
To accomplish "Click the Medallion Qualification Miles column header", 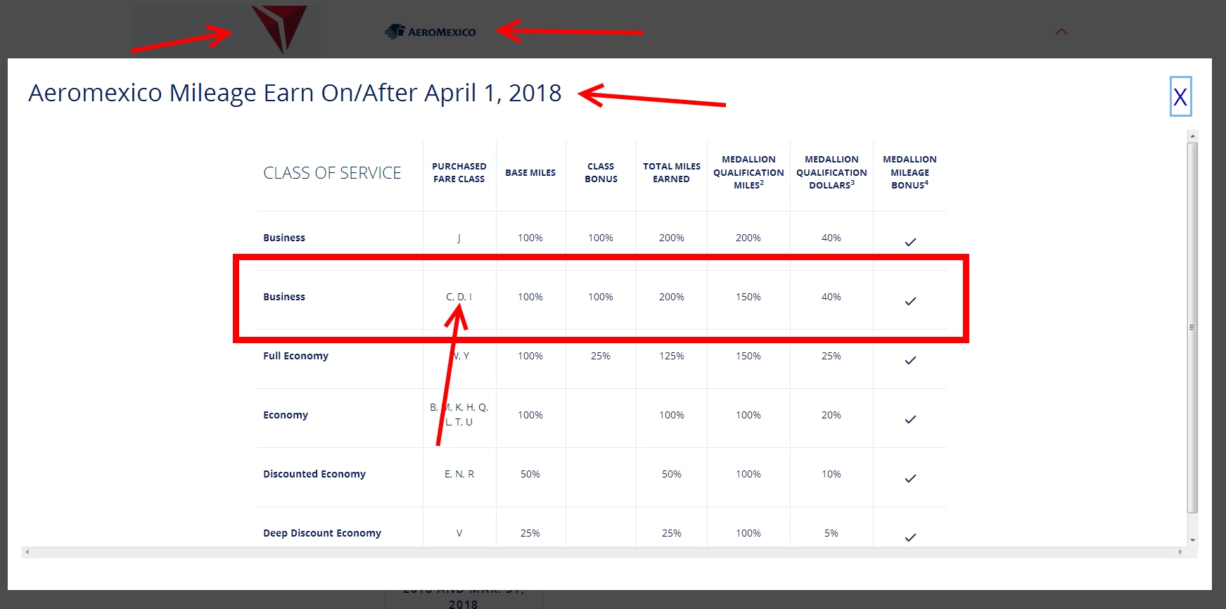I will (748, 172).
